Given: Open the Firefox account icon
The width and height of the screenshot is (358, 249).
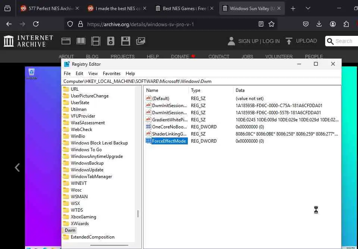Looking at the screenshot, I should tap(333, 24).
